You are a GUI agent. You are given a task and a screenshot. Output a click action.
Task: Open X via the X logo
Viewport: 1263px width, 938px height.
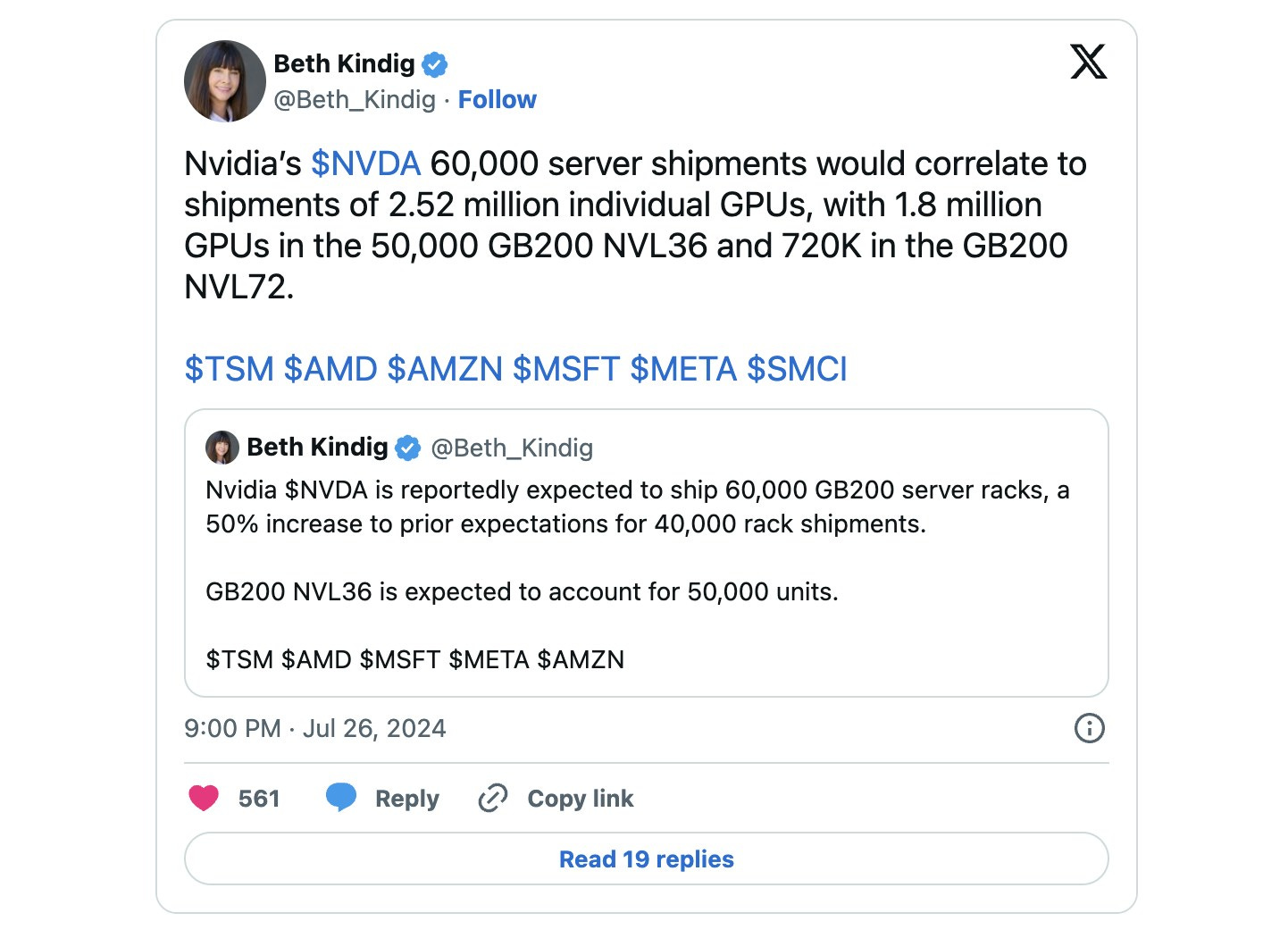pyautogui.click(x=1088, y=63)
